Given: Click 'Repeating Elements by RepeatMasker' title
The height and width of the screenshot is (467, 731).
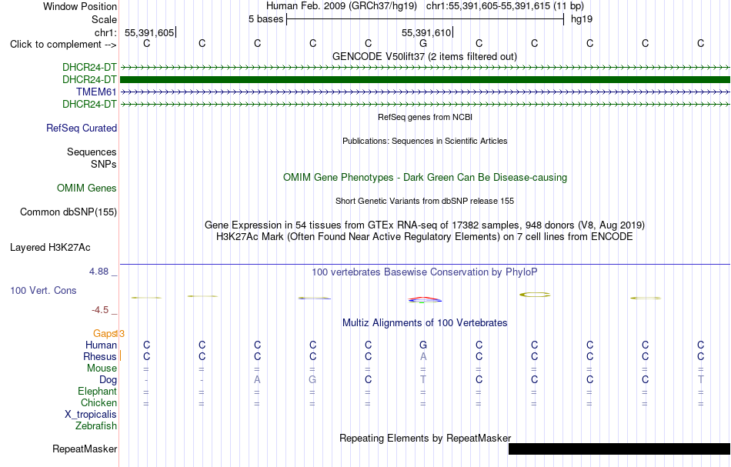Looking at the screenshot, I should (x=425, y=438).
